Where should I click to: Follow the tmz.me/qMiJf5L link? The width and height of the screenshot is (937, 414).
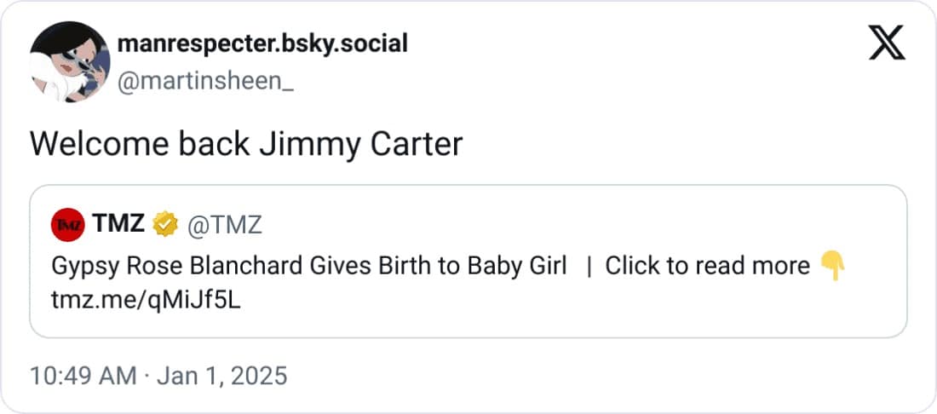(147, 300)
